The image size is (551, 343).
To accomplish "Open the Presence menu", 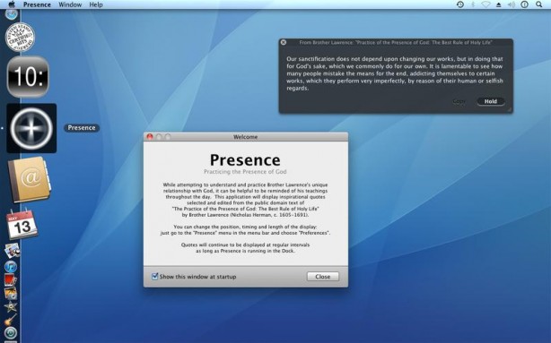I will coord(37,4).
